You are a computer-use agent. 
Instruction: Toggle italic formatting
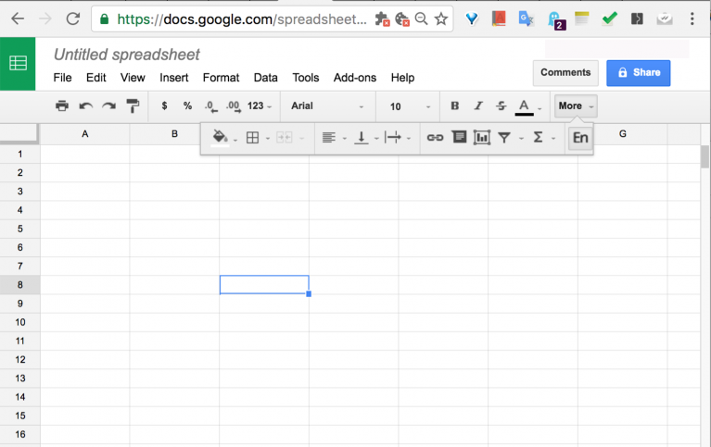click(x=478, y=106)
